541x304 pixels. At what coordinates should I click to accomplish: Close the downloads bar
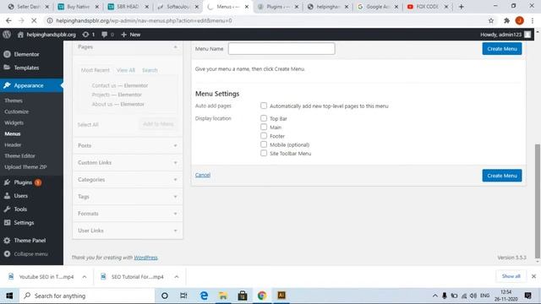coord(533,276)
